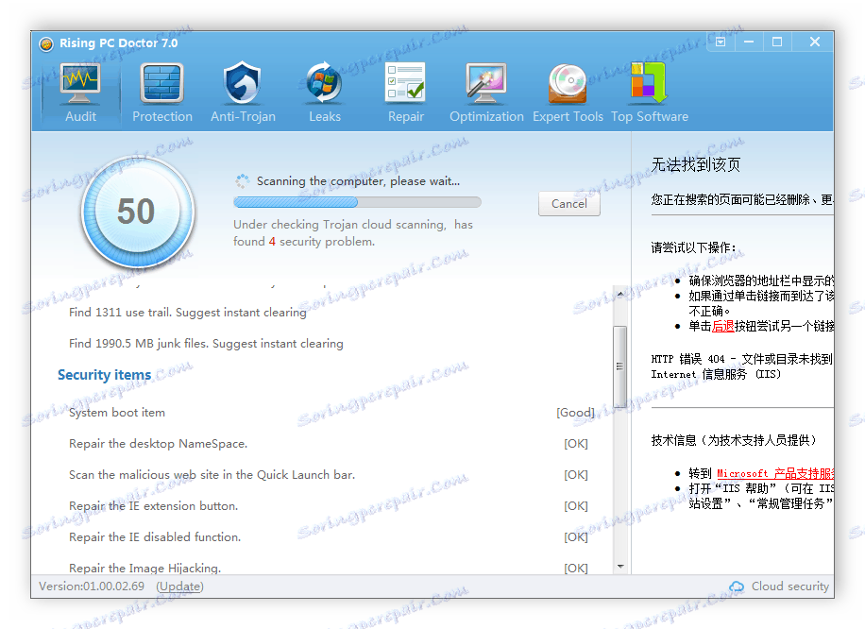Click the 无法找到该页 heading

(x=696, y=164)
